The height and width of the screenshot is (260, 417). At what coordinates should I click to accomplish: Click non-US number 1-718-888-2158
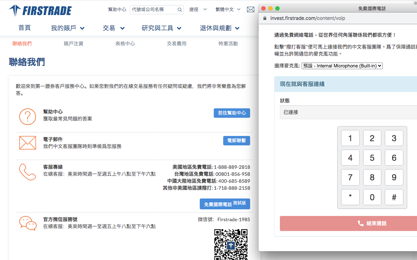[232, 188]
